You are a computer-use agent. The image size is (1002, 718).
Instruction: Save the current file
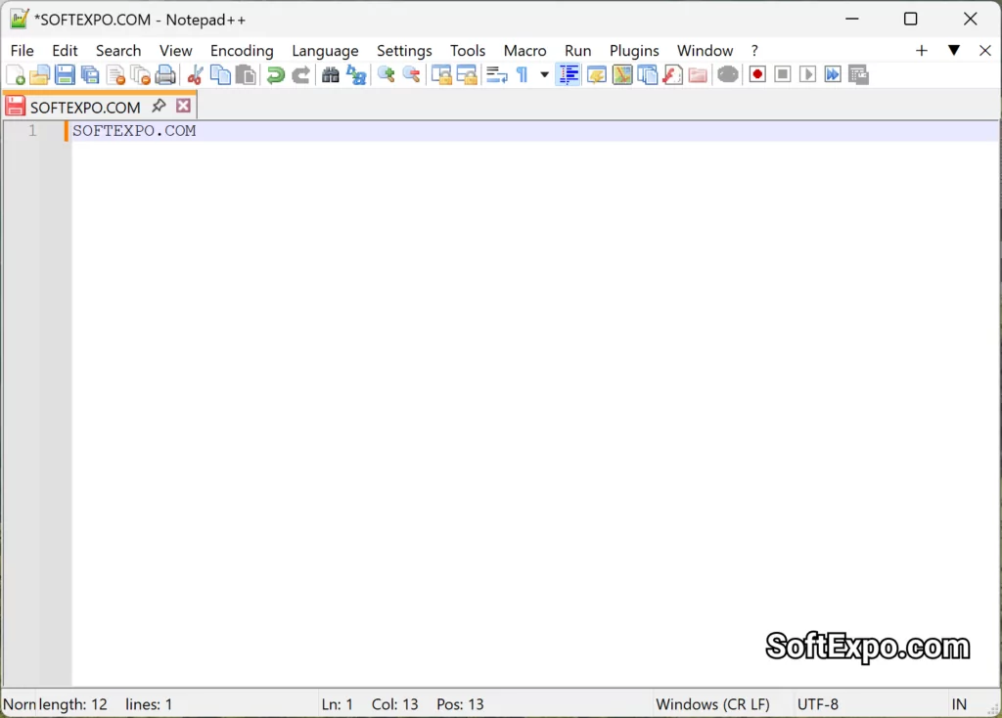click(65, 74)
